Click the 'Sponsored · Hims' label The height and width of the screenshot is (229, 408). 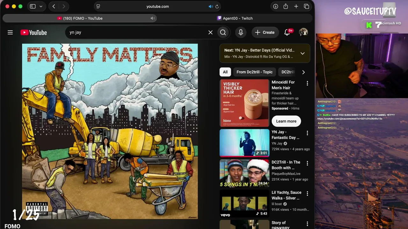pyautogui.click(x=286, y=108)
